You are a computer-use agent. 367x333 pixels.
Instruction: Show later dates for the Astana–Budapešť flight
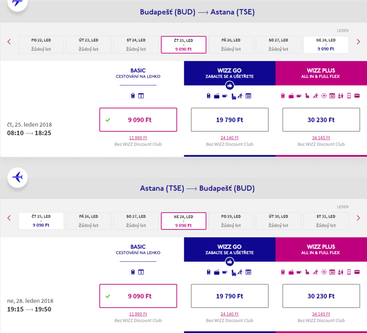point(358,218)
